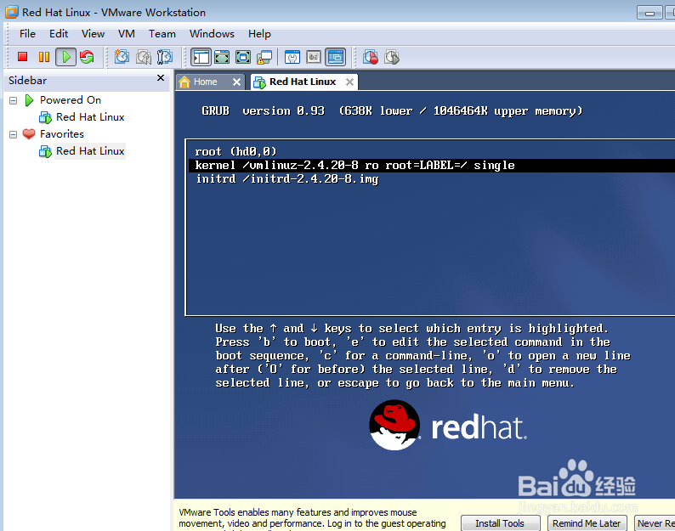Collapse the Powered On tree group
This screenshot has width=675, height=531.
coord(14,100)
